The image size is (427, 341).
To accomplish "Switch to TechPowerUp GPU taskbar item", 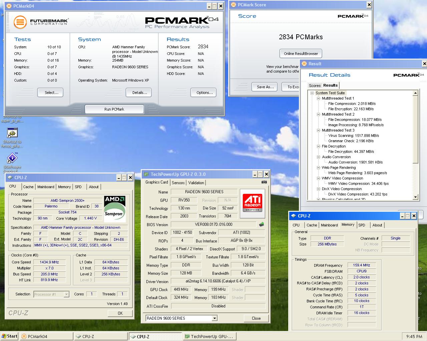I will pyautogui.click(x=209, y=336).
